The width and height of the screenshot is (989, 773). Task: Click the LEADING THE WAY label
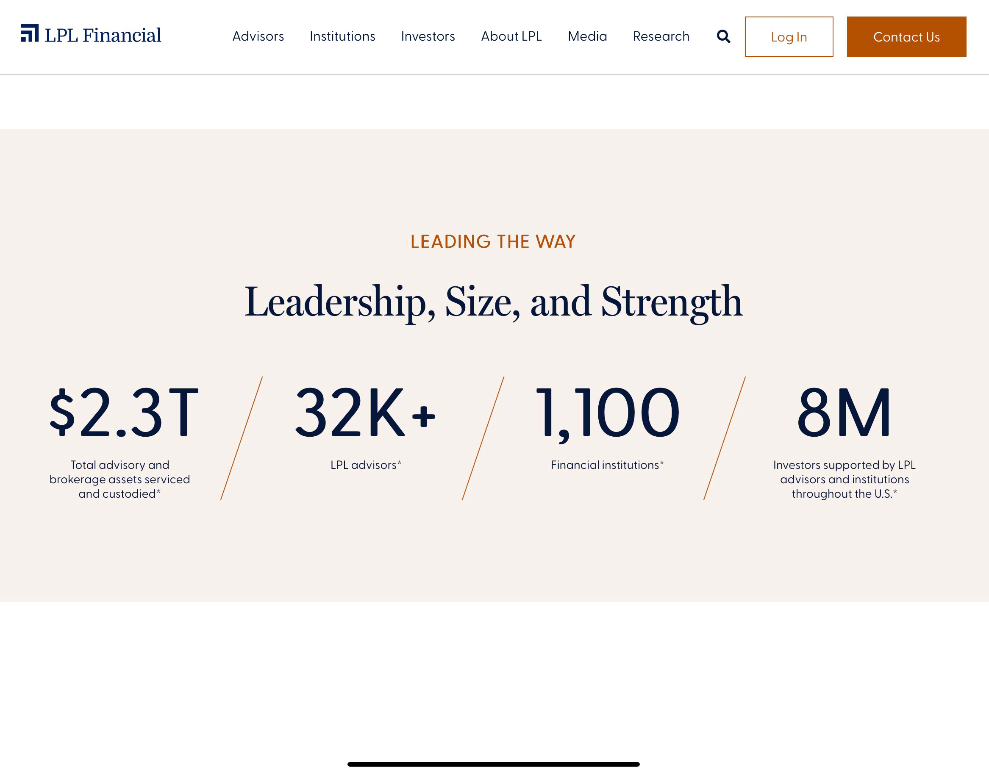coord(493,242)
